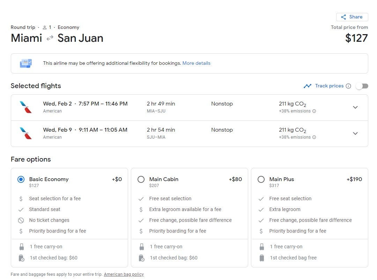Click emissions info icon for SJU–MIA flight
The image size is (377, 280).
(x=314, y=138)
